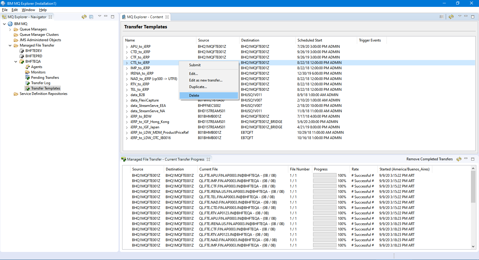Click the Destination header in Transfer Templates

(x=267, y=40)
